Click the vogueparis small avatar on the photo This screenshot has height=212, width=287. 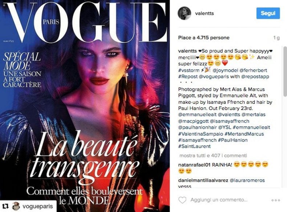16,206
